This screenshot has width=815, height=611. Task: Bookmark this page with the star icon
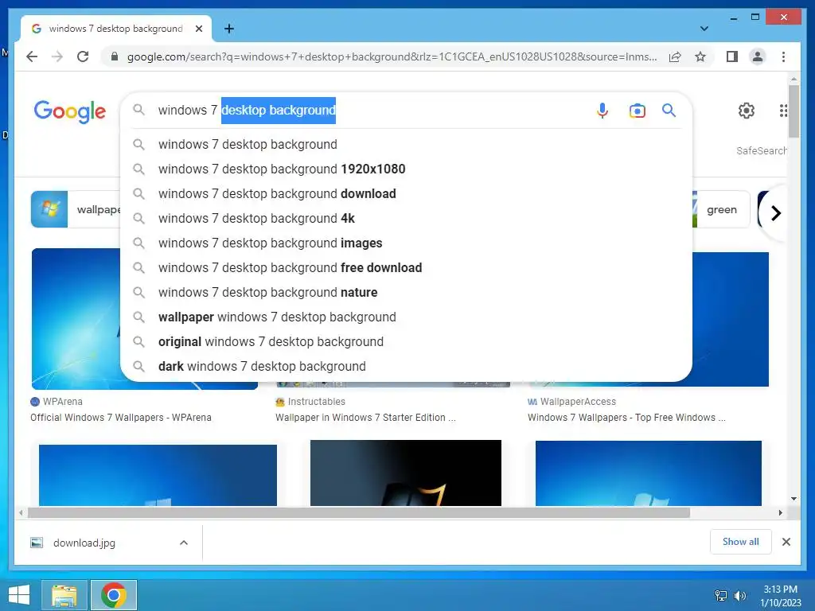point(700,56)
